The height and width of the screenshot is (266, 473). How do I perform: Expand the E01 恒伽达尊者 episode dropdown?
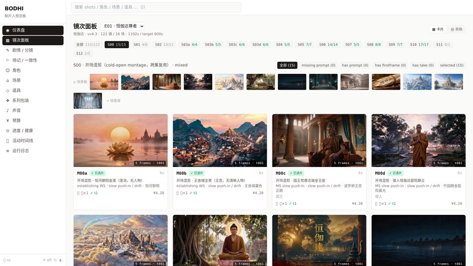pos(123,26)
